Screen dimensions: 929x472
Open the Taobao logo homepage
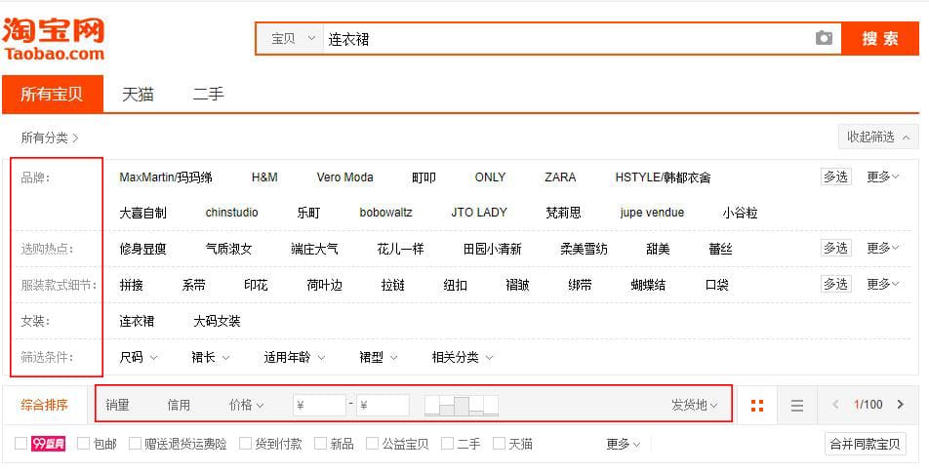54,38
